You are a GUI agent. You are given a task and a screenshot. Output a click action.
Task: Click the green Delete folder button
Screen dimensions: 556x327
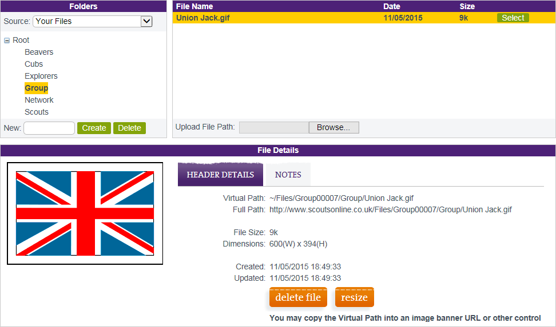coord(129,128)
